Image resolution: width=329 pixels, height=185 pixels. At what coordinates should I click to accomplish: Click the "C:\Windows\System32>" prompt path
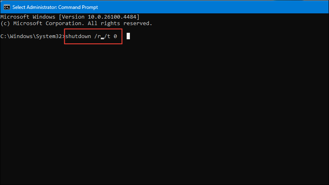point(32,36)
